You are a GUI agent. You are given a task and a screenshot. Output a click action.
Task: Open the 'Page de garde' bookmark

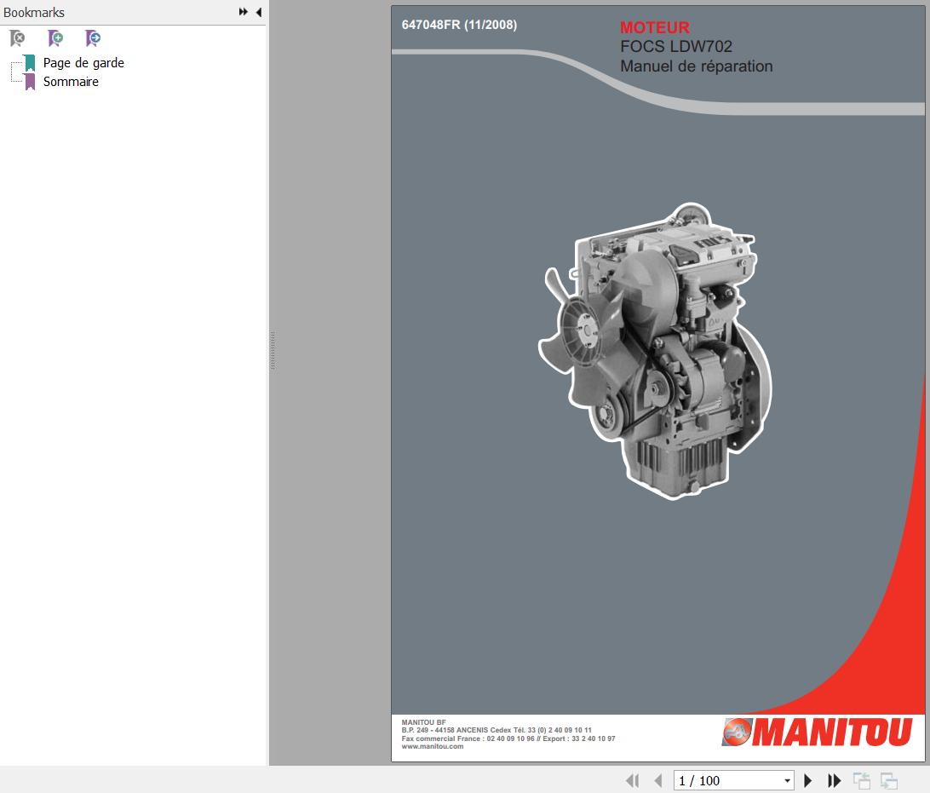point(83,63)
